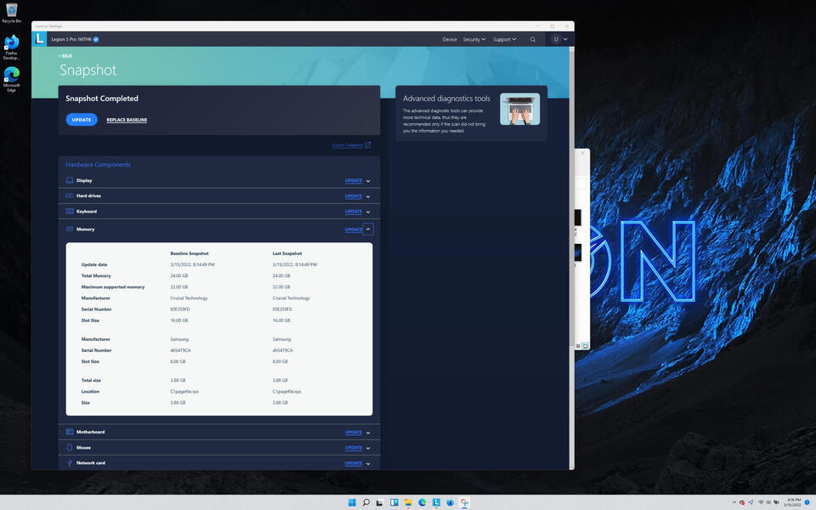Open the Windows Start menu
The height and width of the screenshot is (510, 816).
click(352, 502)
